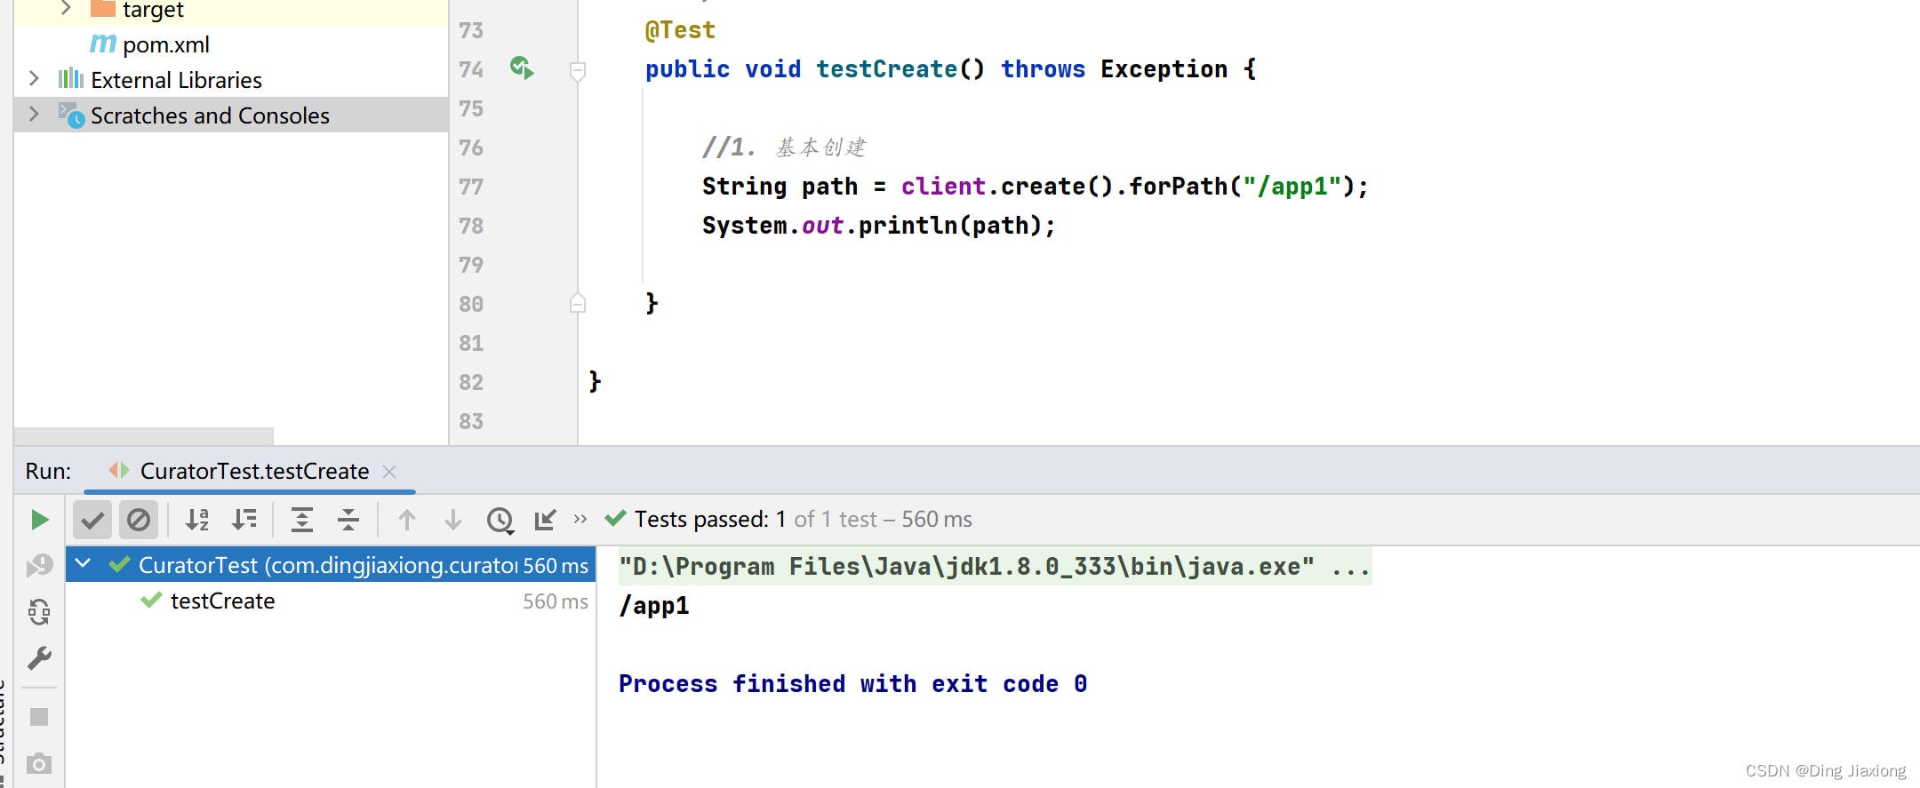
Task: Click System.out.println statement on line 78
Action: click(x=879, y=226)
